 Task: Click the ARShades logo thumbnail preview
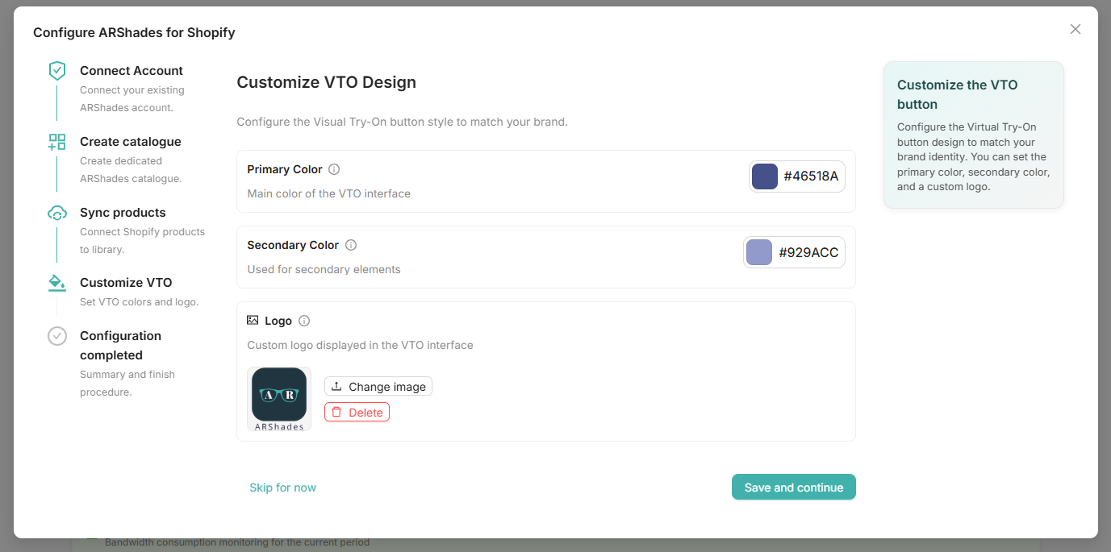(x=278, y=395)
